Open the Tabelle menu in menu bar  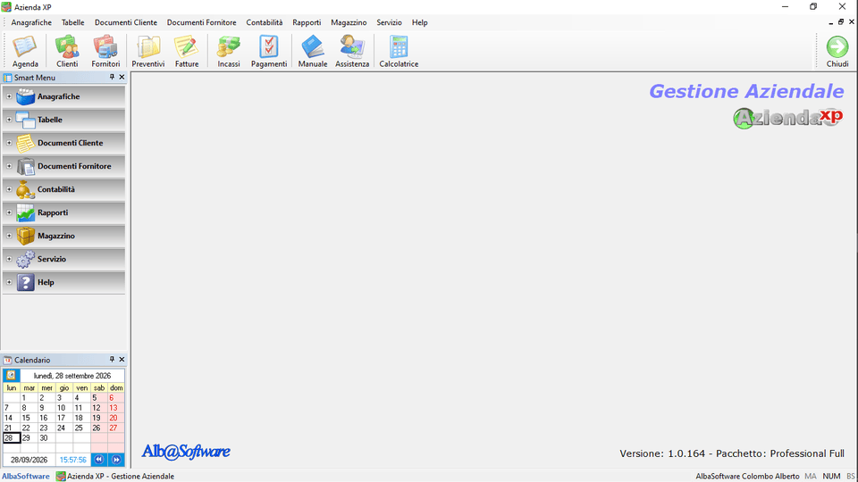click(72, 22)
